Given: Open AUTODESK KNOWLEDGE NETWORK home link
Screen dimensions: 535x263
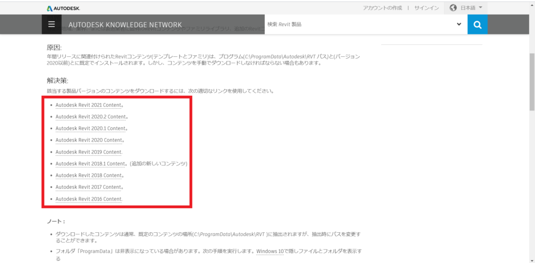Looking at the screenshot, I should (125, 25).
